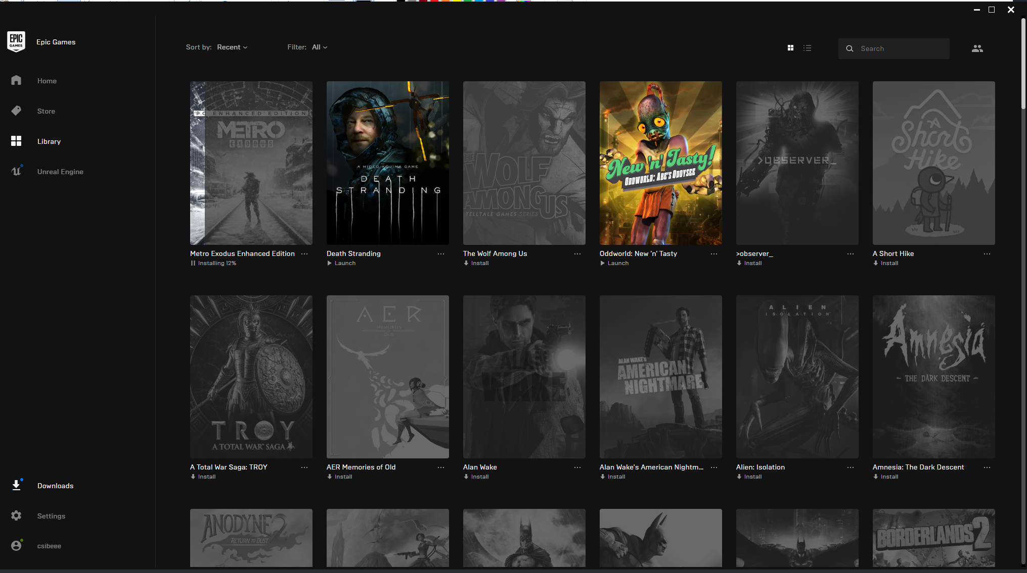Click the Epic Games logo icon
Screen dimensions: 1027x573
(x=16, y=42)
